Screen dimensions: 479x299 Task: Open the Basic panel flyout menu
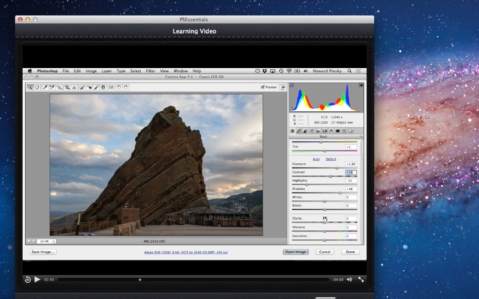click(361, 136)
